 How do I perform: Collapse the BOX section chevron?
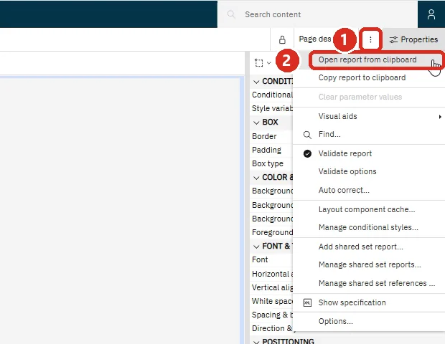click(x=256, y=123)
